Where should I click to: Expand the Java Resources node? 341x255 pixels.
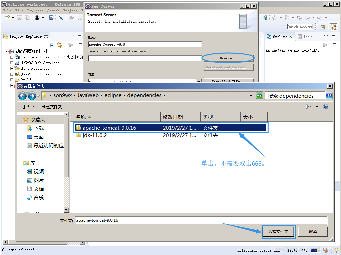pos(12,68)
